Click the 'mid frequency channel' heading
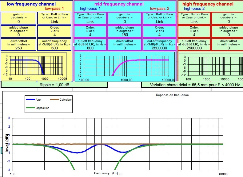243x177 pixels. pos(119,4)
